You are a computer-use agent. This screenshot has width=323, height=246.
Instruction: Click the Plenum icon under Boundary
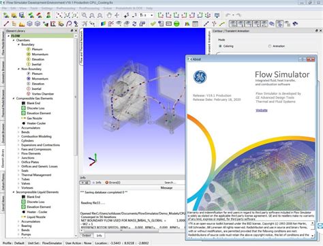[29, 49]
